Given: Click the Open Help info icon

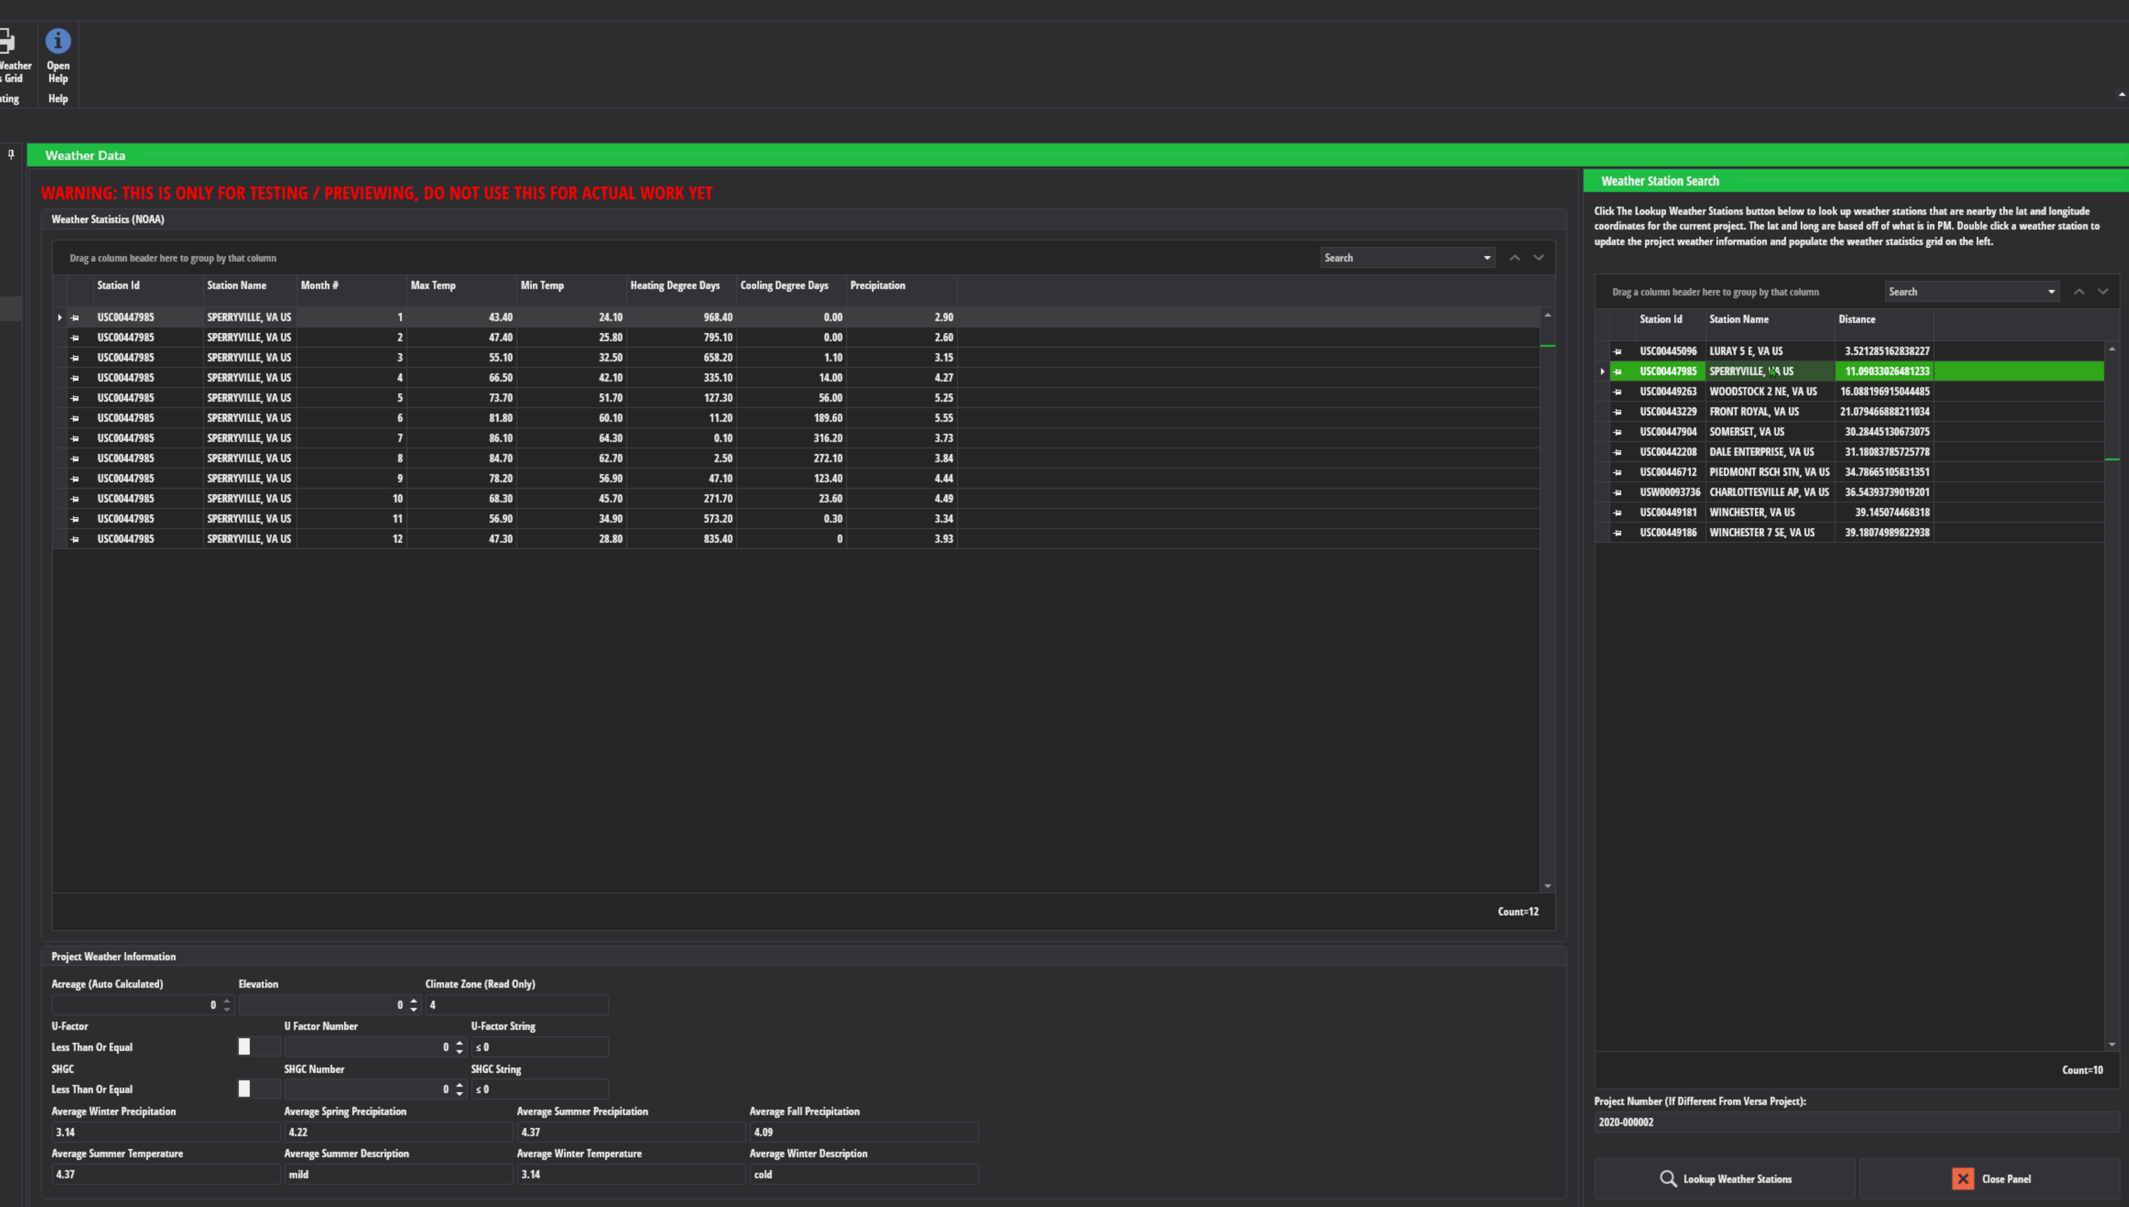Looking at the screenshot, I should pyautogui.click(x=58, y=41).
